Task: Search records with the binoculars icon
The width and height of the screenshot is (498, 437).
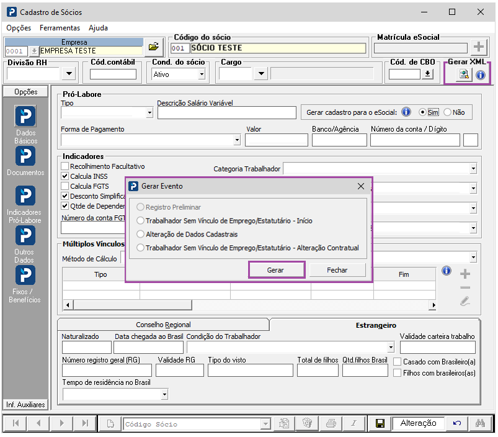Action: pyautogui.click(x=480, y=423)
